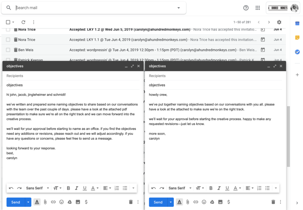Get add-ons plus button in side panel
Viewport: 303px width, 210px height.
point(297,75)
